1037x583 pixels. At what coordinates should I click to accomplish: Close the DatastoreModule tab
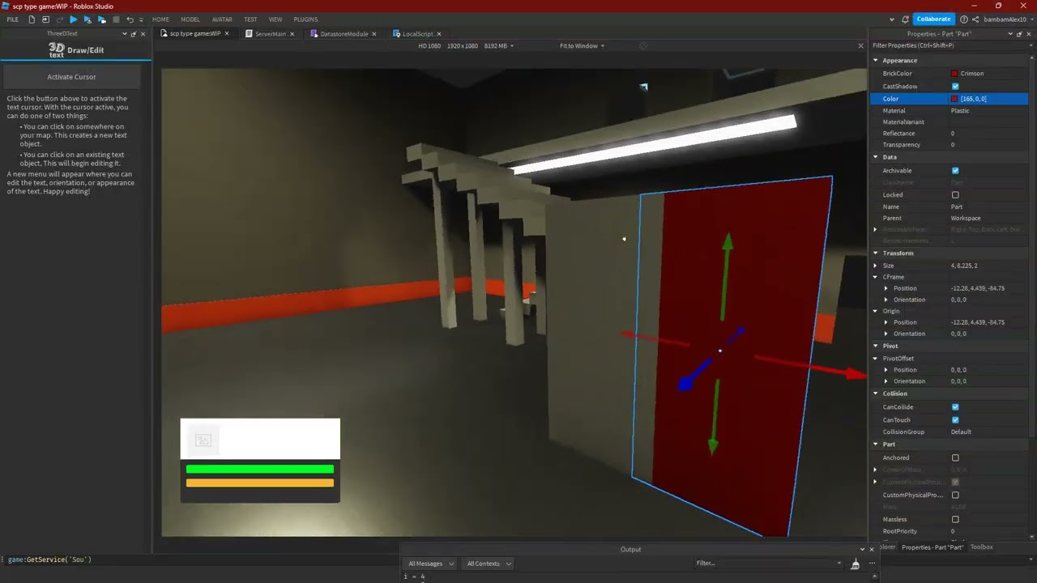tap(374, 34)
